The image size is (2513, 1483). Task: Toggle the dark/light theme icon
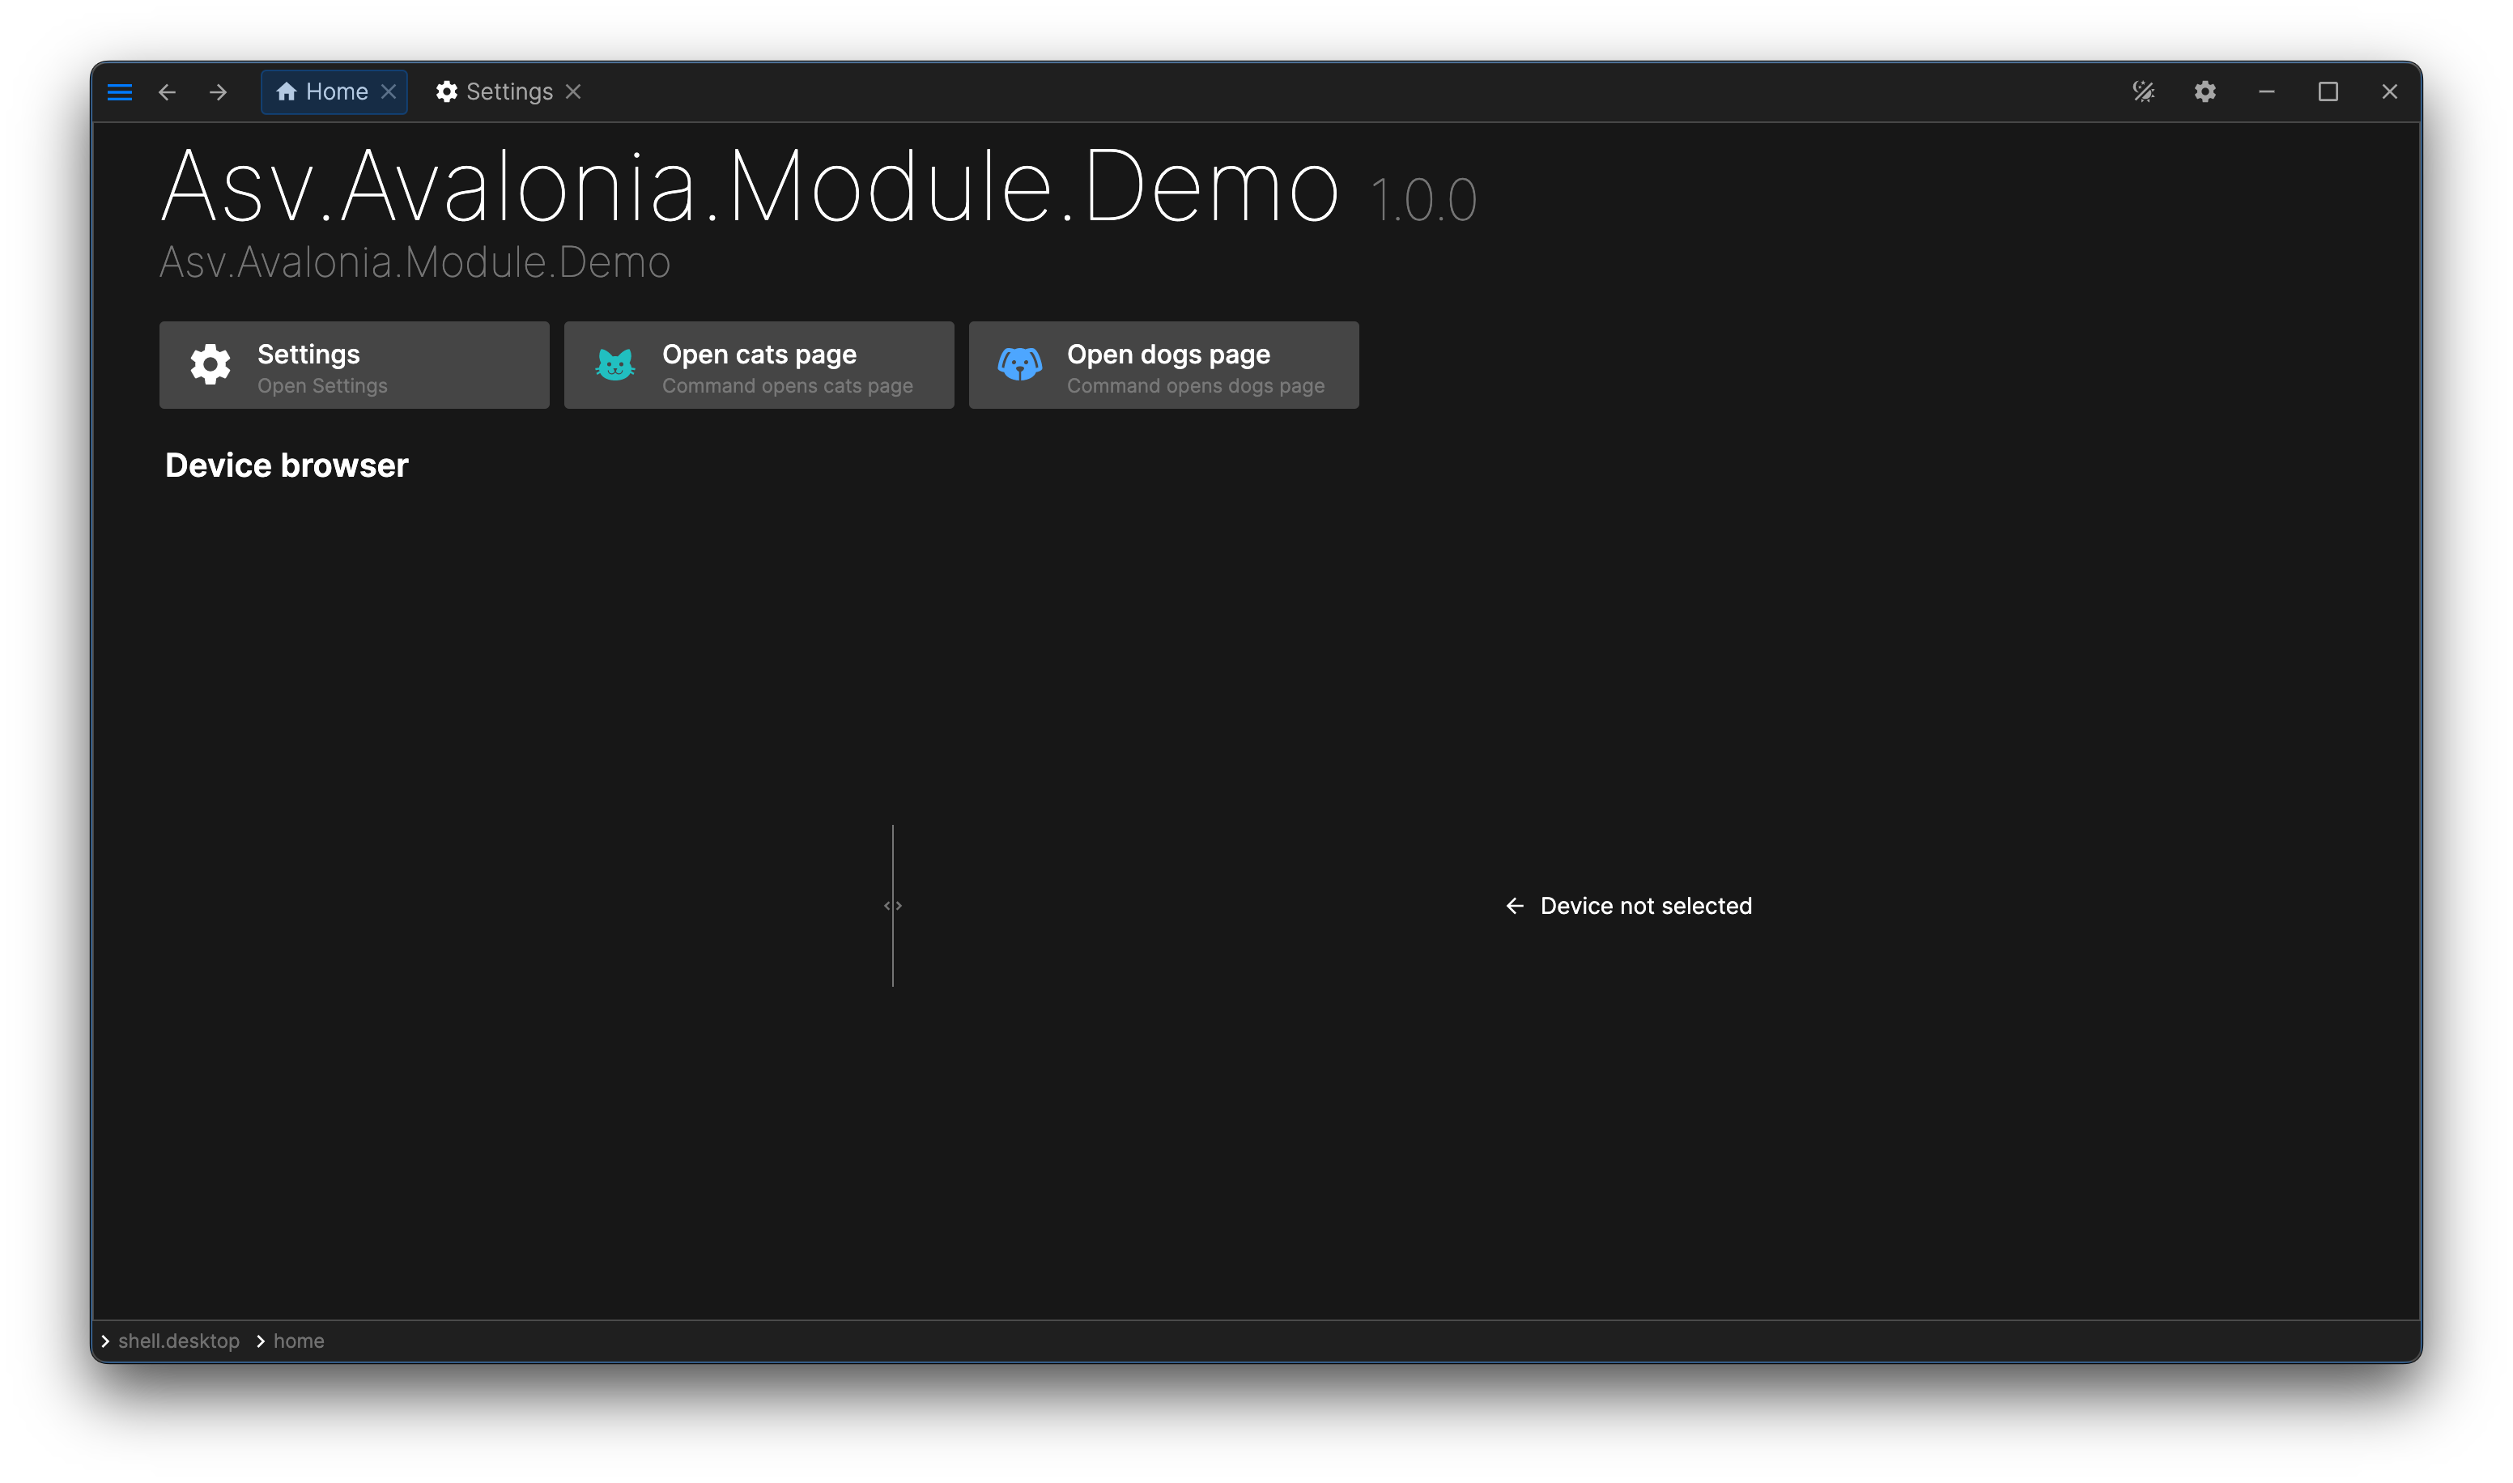(x=2143, y=92)
